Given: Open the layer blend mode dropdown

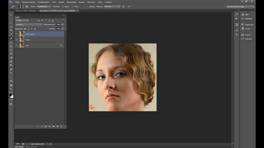Looking at the screenshot, I should 28,25.
